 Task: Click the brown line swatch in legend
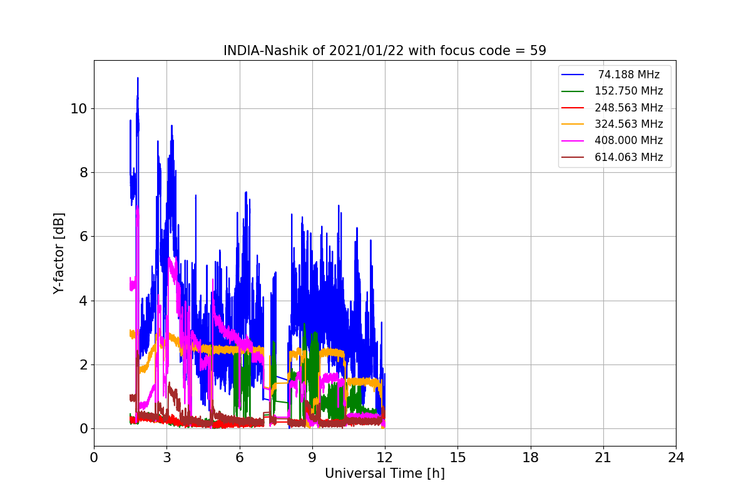(x=573, y=158)
